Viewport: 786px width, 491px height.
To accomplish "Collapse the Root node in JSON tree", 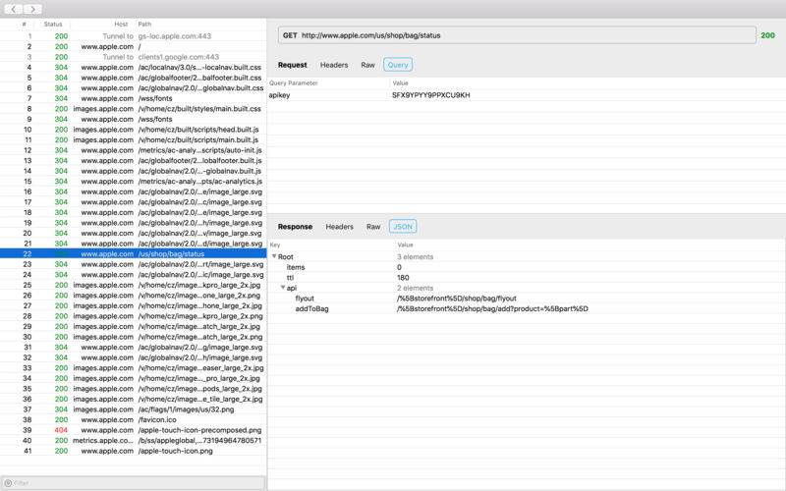I will [274, 256].
